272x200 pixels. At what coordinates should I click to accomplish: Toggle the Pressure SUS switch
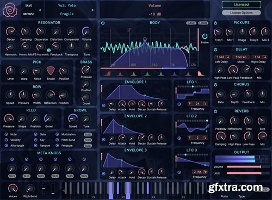pyautogui.click(x=88, y=146)
